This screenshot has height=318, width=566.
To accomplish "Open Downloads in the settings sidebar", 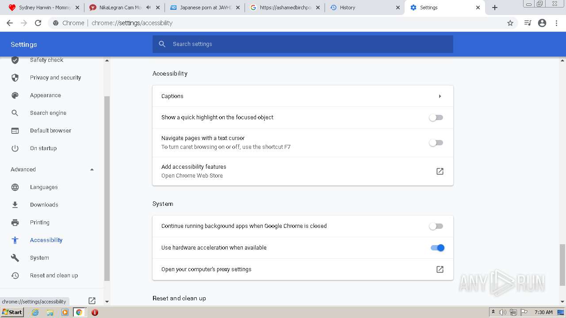I will [44, 205].
